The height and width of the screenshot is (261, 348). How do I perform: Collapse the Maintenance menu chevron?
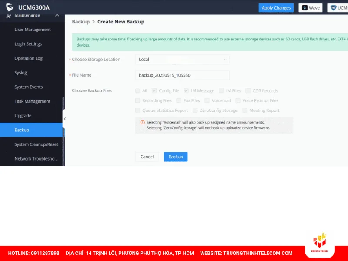(57, 15)
